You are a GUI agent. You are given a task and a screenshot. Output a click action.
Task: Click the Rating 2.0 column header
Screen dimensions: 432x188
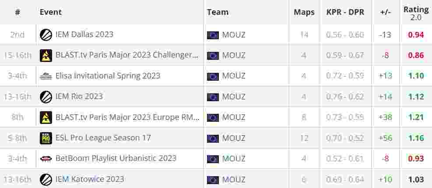416,13
